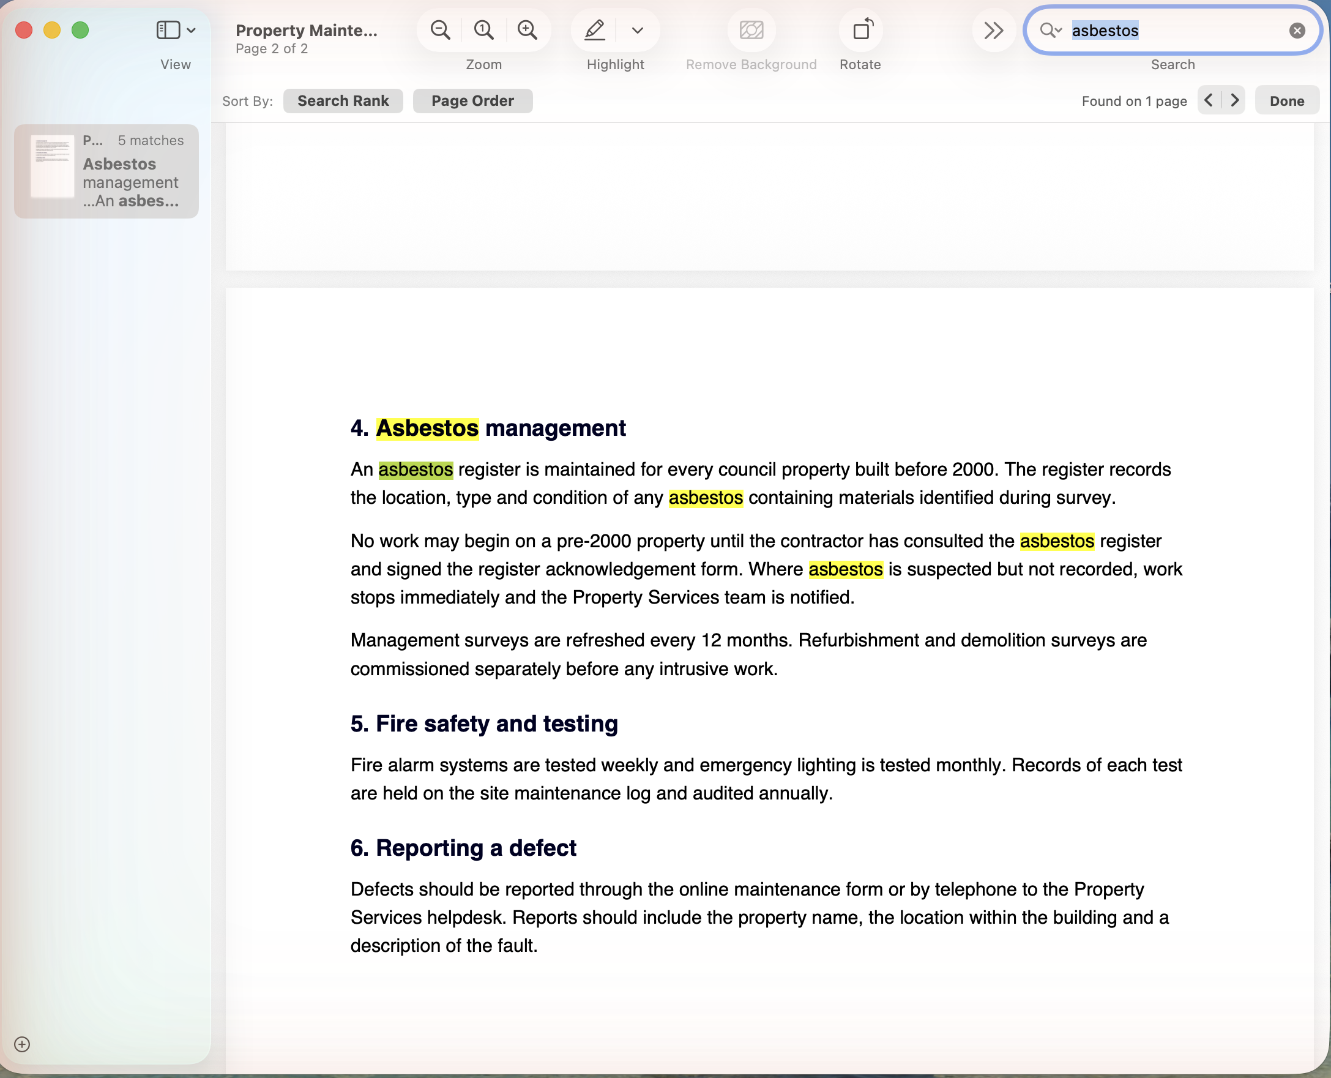Click the Zoom In magnifier icon

(x=527, y=30)
